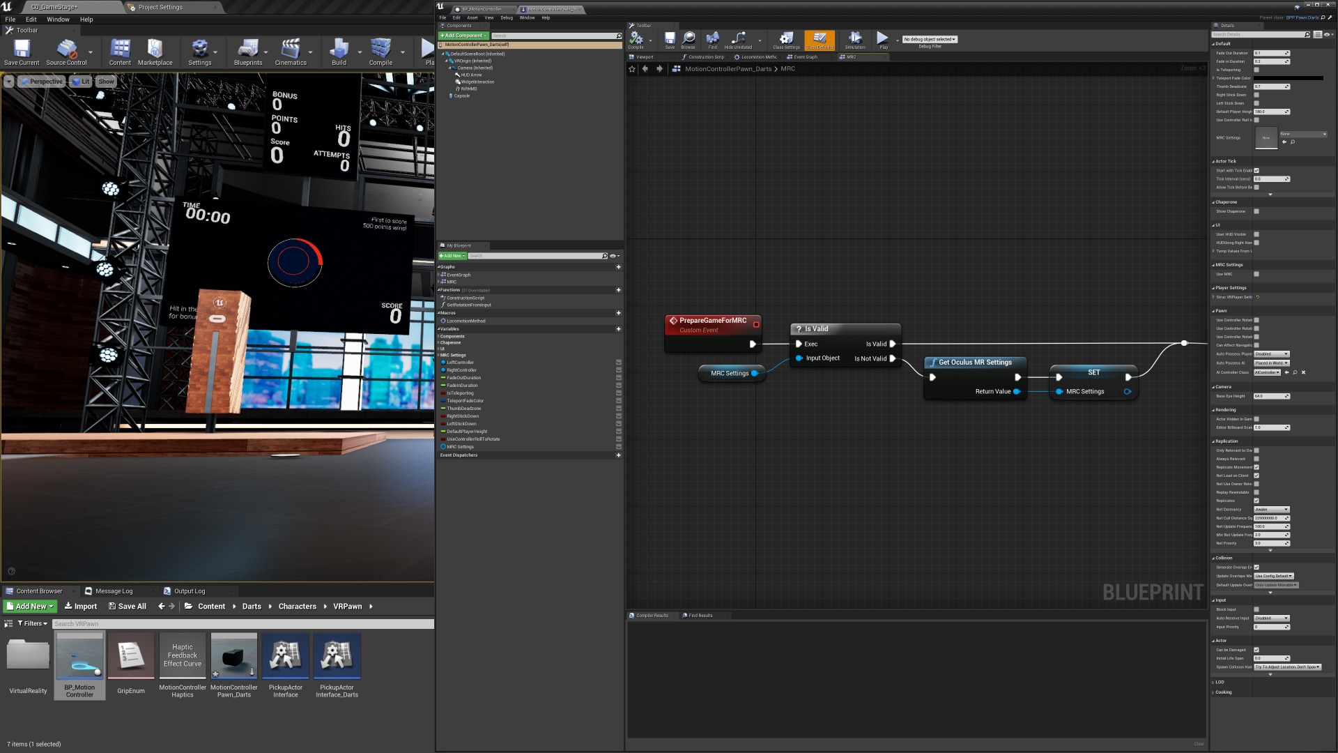Click the Hide Unrelated toolbar icon
1338x753 pixels.
click(738, 40)
